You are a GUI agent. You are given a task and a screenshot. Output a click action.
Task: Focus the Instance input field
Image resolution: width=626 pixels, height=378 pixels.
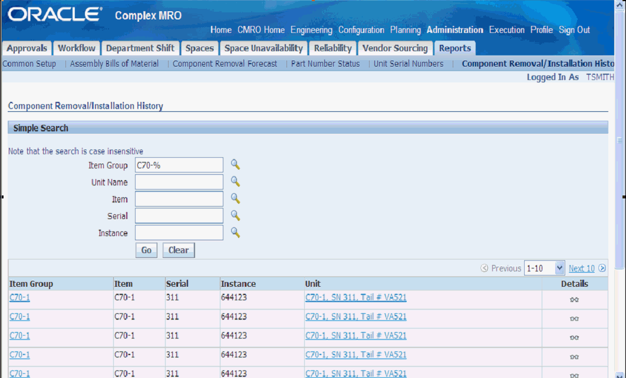point(179,233)
